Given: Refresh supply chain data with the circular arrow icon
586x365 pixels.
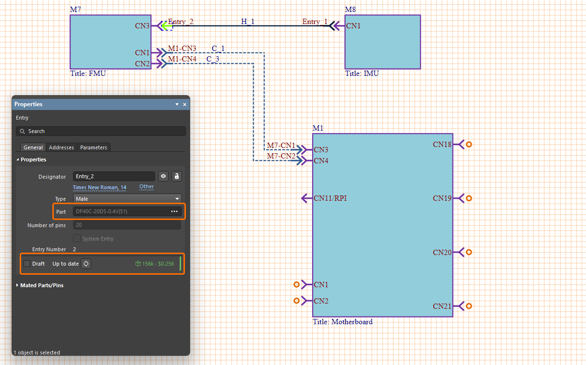Looking at the screenshot, I should click(86, 263).
